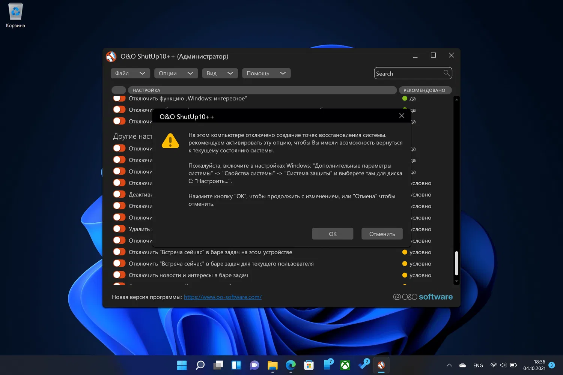The height and width of the screenshot is (375, 563).
Task: Click the volume speaker tray icon
Action: (503, 365)
